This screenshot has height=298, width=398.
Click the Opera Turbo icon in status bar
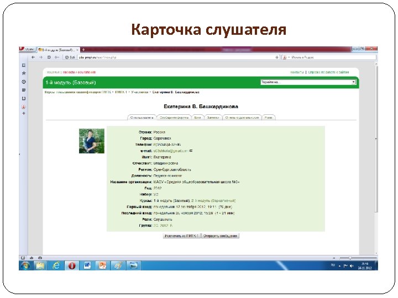coord(40,258)
